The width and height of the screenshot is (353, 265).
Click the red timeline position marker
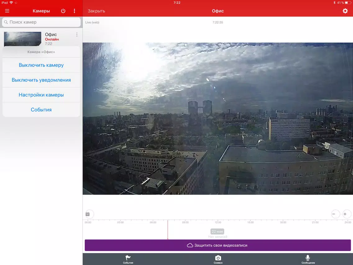coord(167,230)
